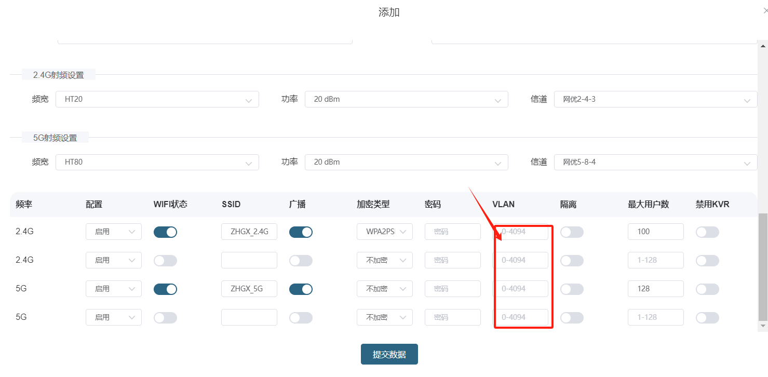Open 2.4G 功率 20 dBm dropdown

[x=406, y=99]
